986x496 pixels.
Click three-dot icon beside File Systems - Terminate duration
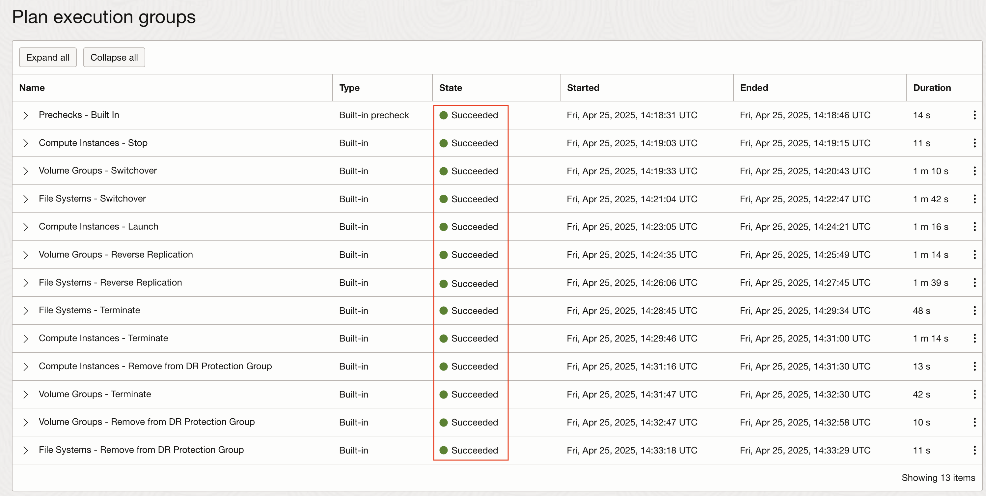[974, 310]
